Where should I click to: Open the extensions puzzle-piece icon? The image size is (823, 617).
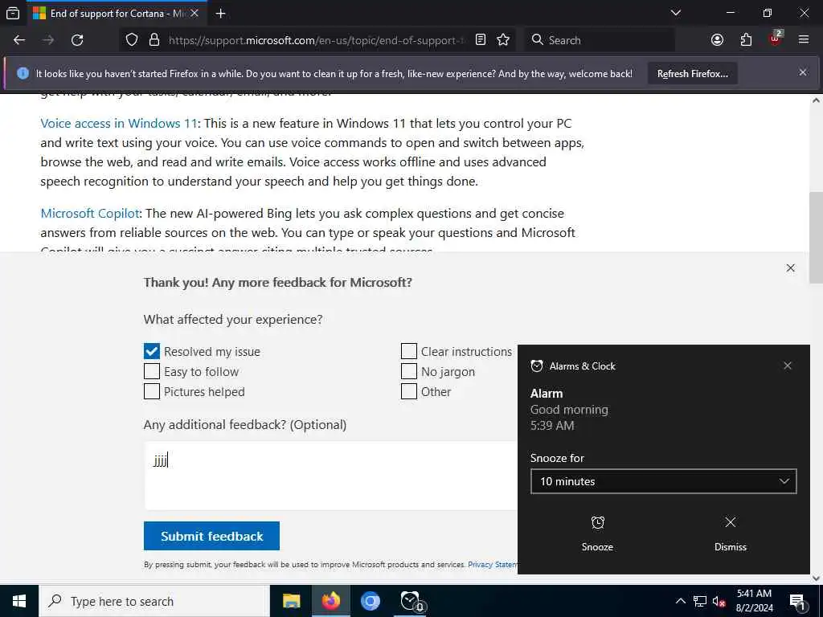(x=746, y=40)
